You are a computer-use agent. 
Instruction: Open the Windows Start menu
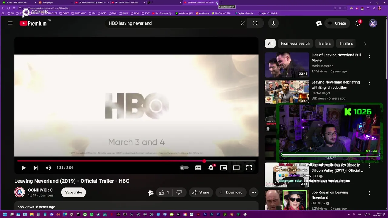point(5,214)
